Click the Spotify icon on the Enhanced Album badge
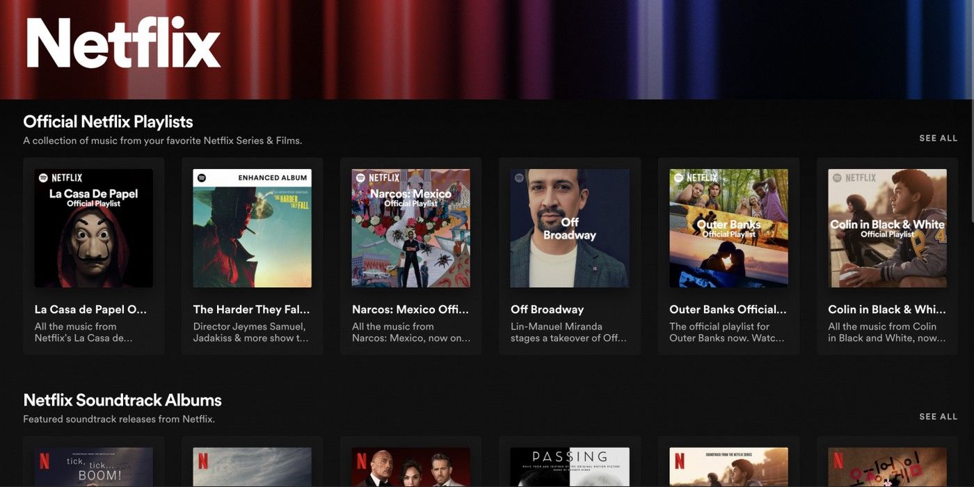 (x=202, y=177)
